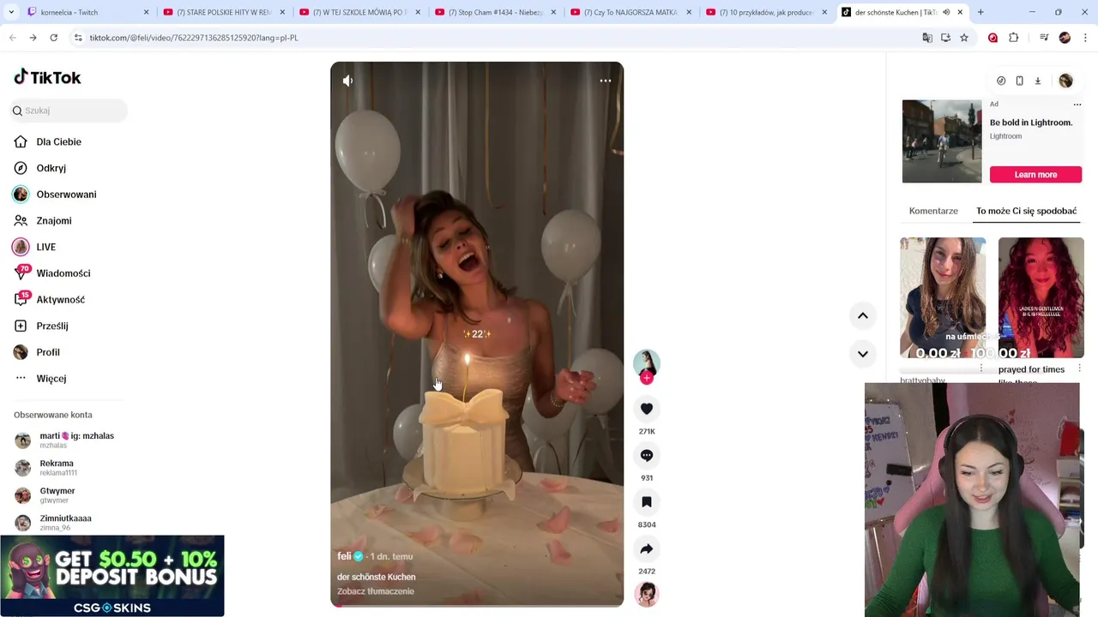
Task: Mute the TikTok browser tab audio
Action: point(946,12)
